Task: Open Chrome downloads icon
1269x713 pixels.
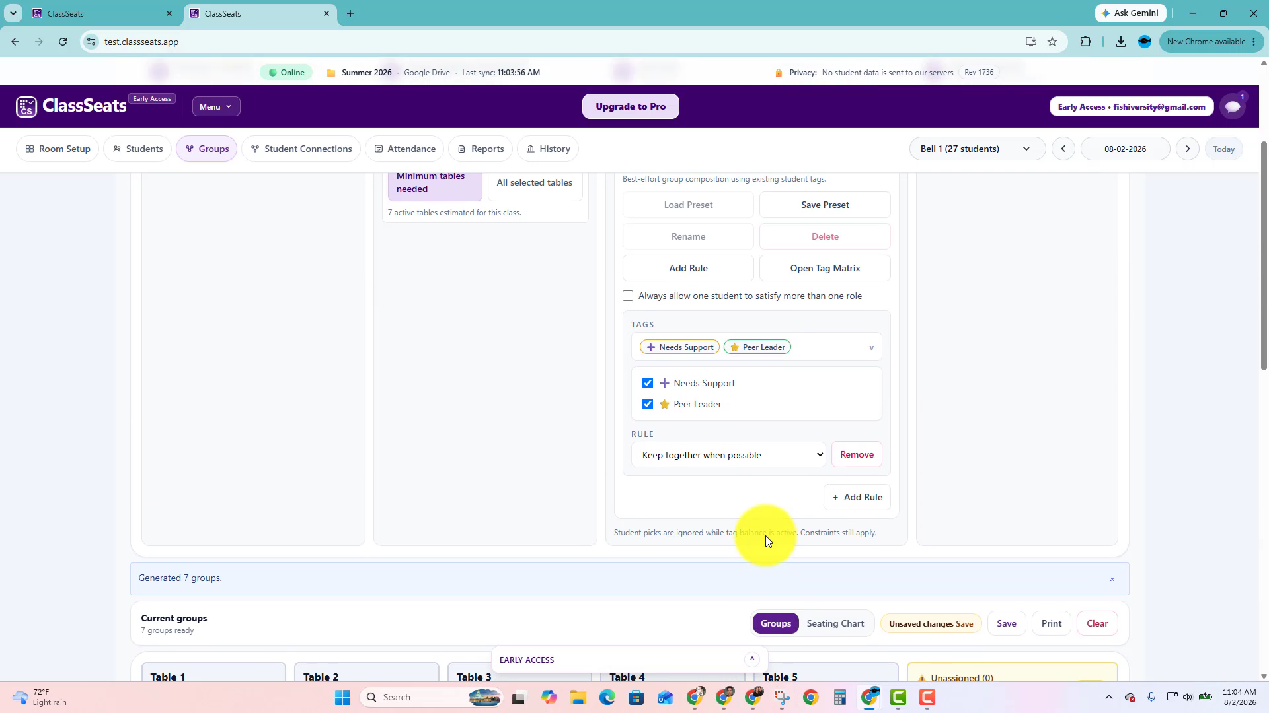Action: [1121, 42]
